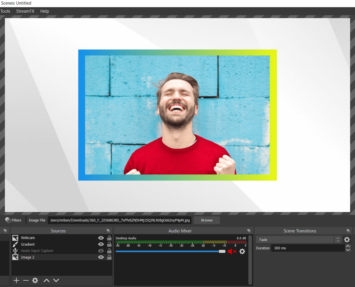Open the Tools menu
This screenshot has height=287, width=355.
5,11
